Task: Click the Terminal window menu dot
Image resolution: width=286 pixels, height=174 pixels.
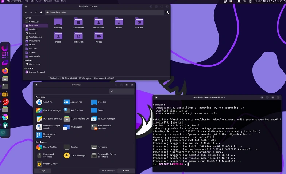Action: [x=156, y=97]
